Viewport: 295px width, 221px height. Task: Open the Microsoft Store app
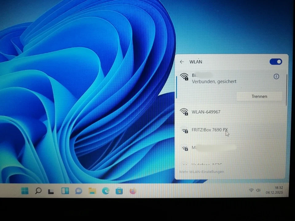point(119,191)
